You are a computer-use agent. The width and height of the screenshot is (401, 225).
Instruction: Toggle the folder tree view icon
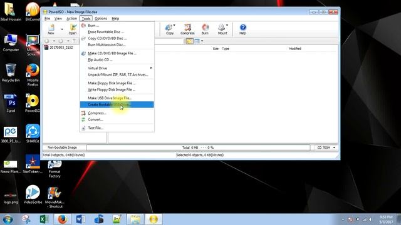coord(189,41)
